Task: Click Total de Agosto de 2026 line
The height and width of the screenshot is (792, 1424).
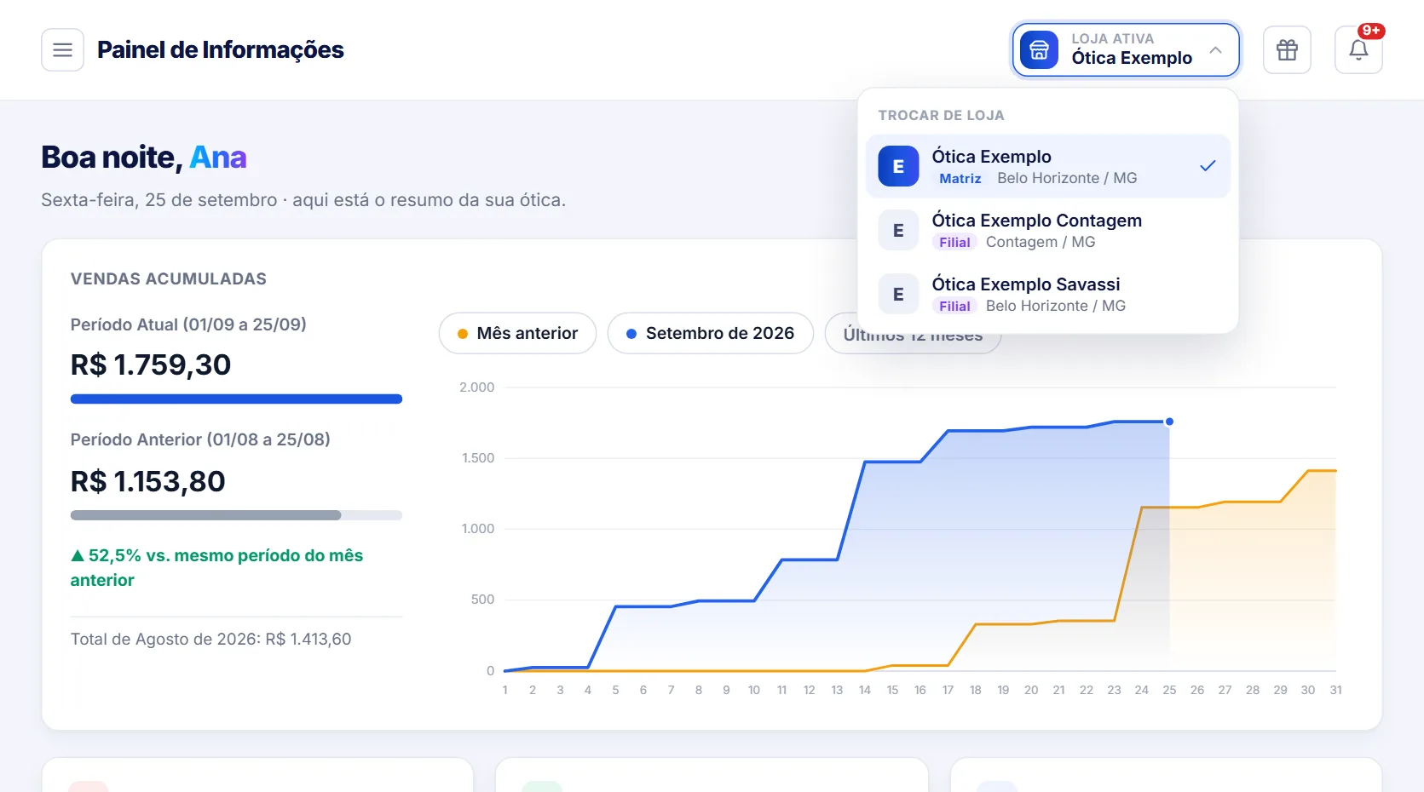Action: pyautogui.click(x=210, y=639)
